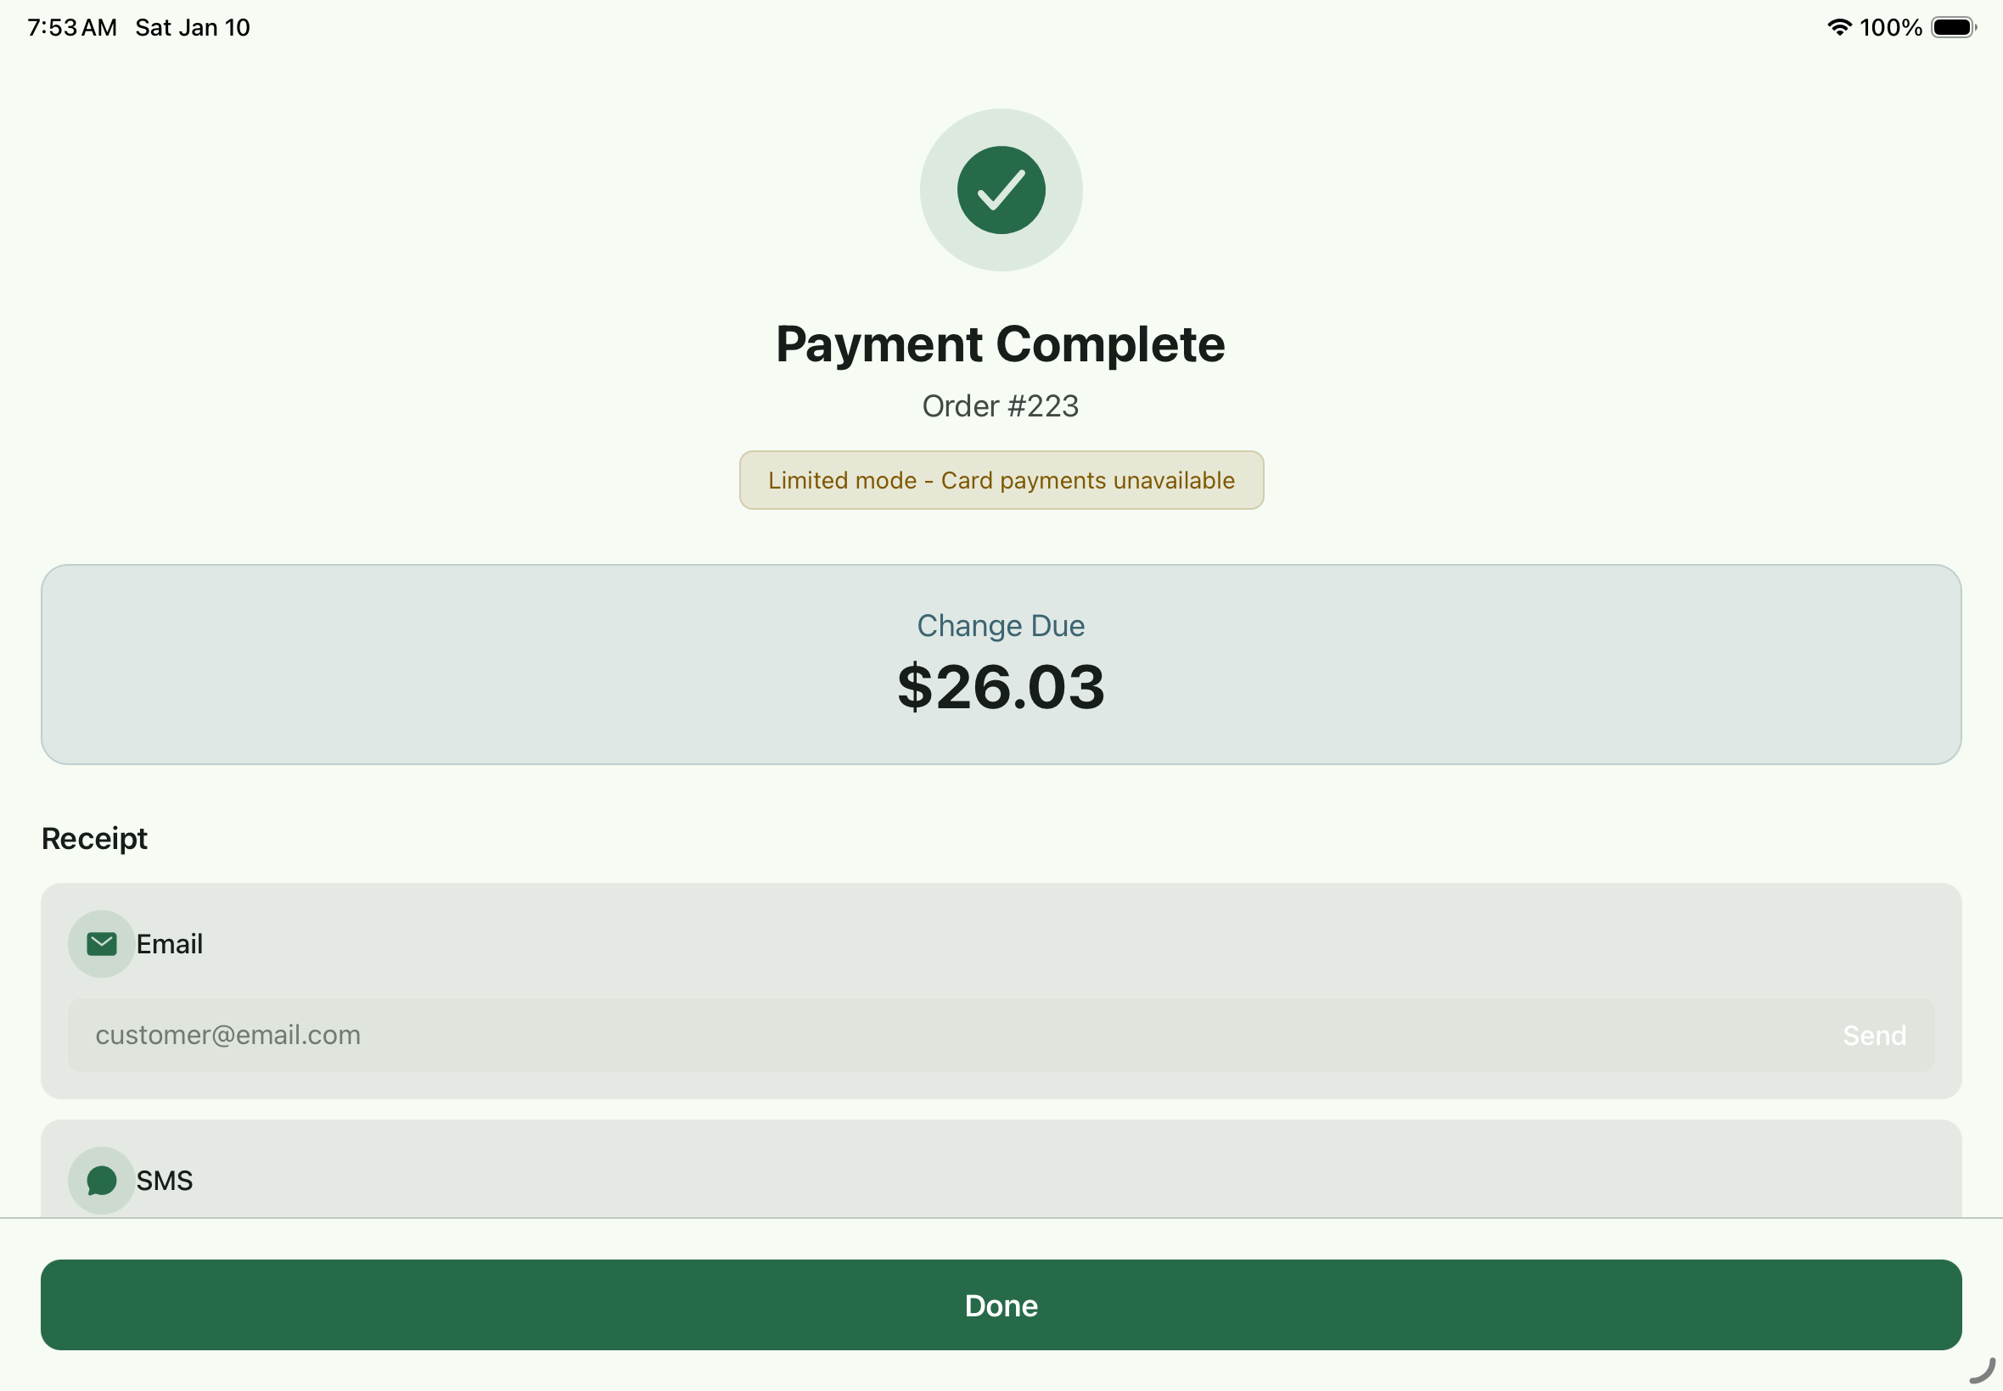Click the Send email receipt button
2003x1391 pixels.
pyautogui.click(x=1872, y=1035)
